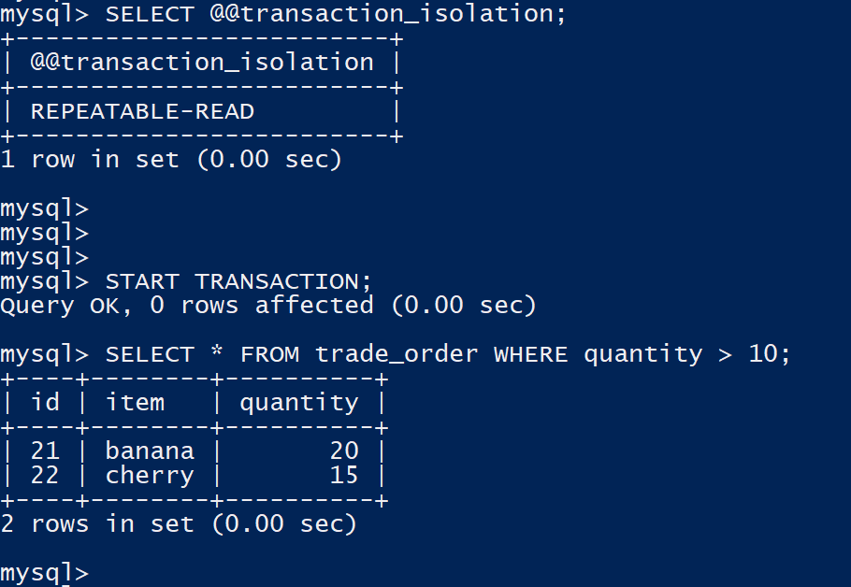
Task: Click the SELECT @@transaction_isolation command text
Action: tap(336, 14)
